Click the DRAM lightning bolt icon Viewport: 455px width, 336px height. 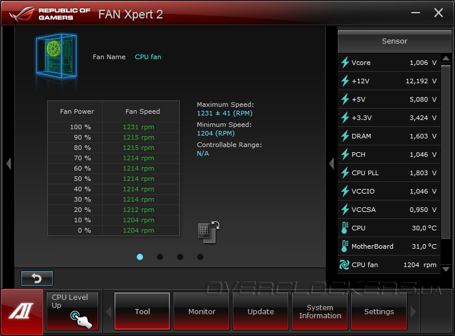(345, 136)
